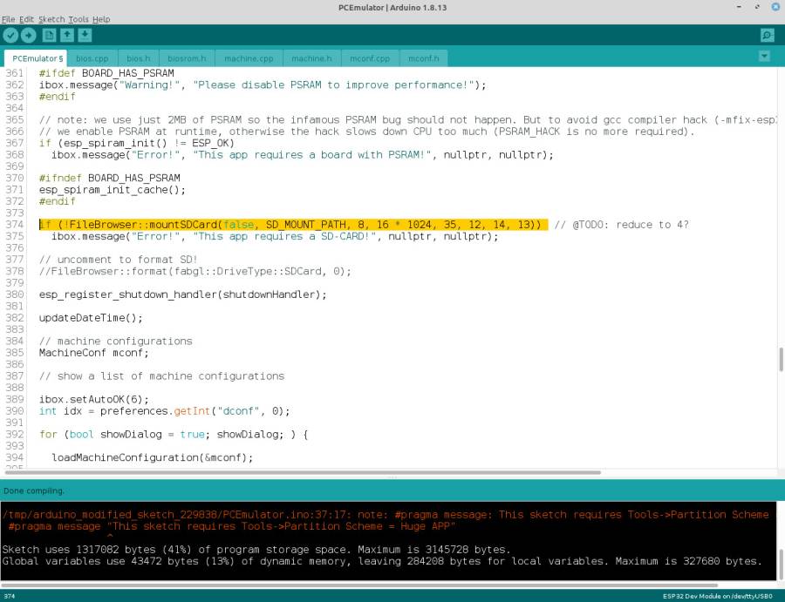
Task: Click the "// note: we use just 2MB" comment
Action: tap(407, 120)
